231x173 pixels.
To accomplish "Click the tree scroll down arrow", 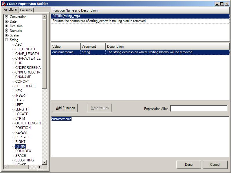I will (45, 162).
